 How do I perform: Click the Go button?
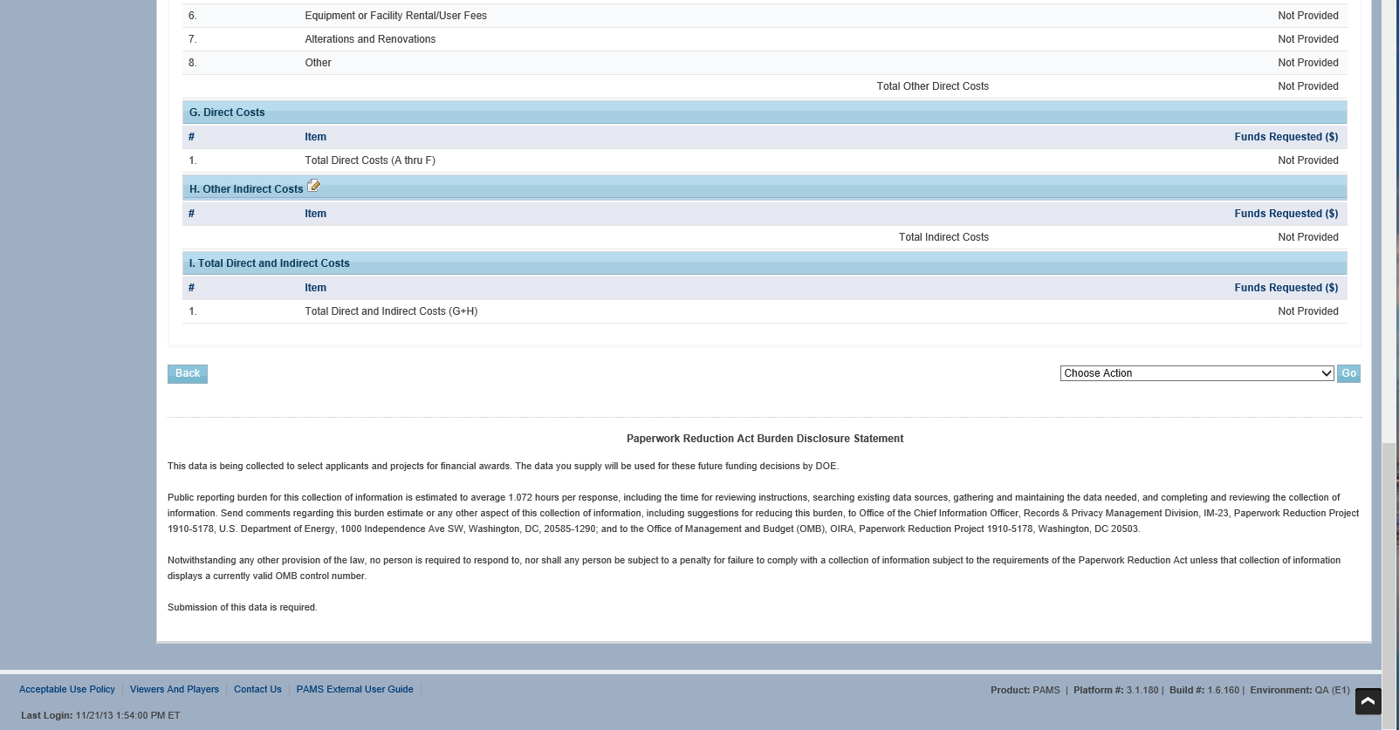point(1348,373)
